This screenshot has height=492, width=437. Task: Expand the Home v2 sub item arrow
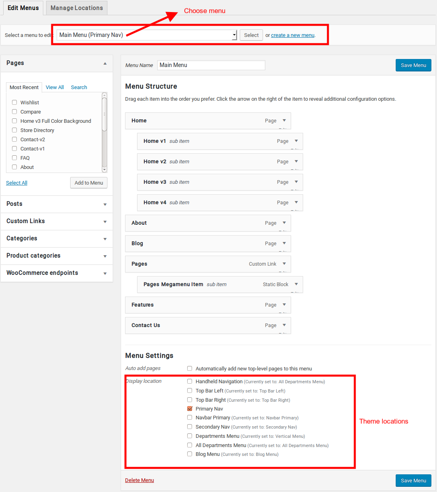(x=296, y=161)
